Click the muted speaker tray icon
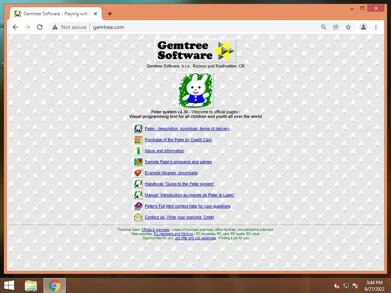Image resolution: width=391 pixels, height=293 pixels. (336, 286)
